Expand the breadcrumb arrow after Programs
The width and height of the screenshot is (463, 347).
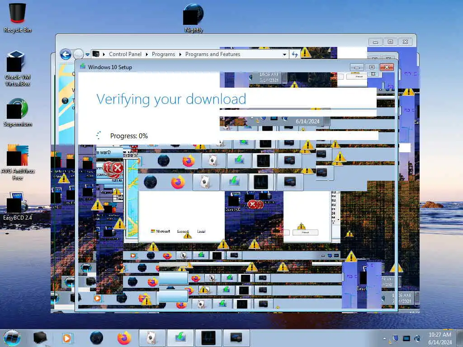(180, 54)
